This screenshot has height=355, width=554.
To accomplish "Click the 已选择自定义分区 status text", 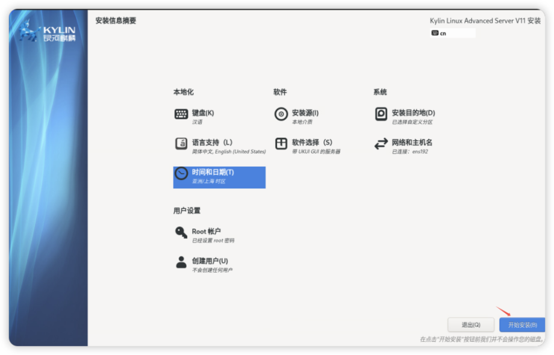I will (412, 122).
